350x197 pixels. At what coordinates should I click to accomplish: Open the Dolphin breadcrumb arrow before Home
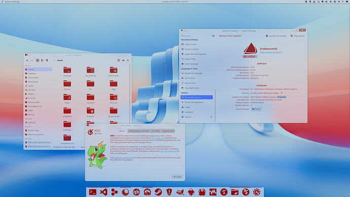[x=54, y=60]
